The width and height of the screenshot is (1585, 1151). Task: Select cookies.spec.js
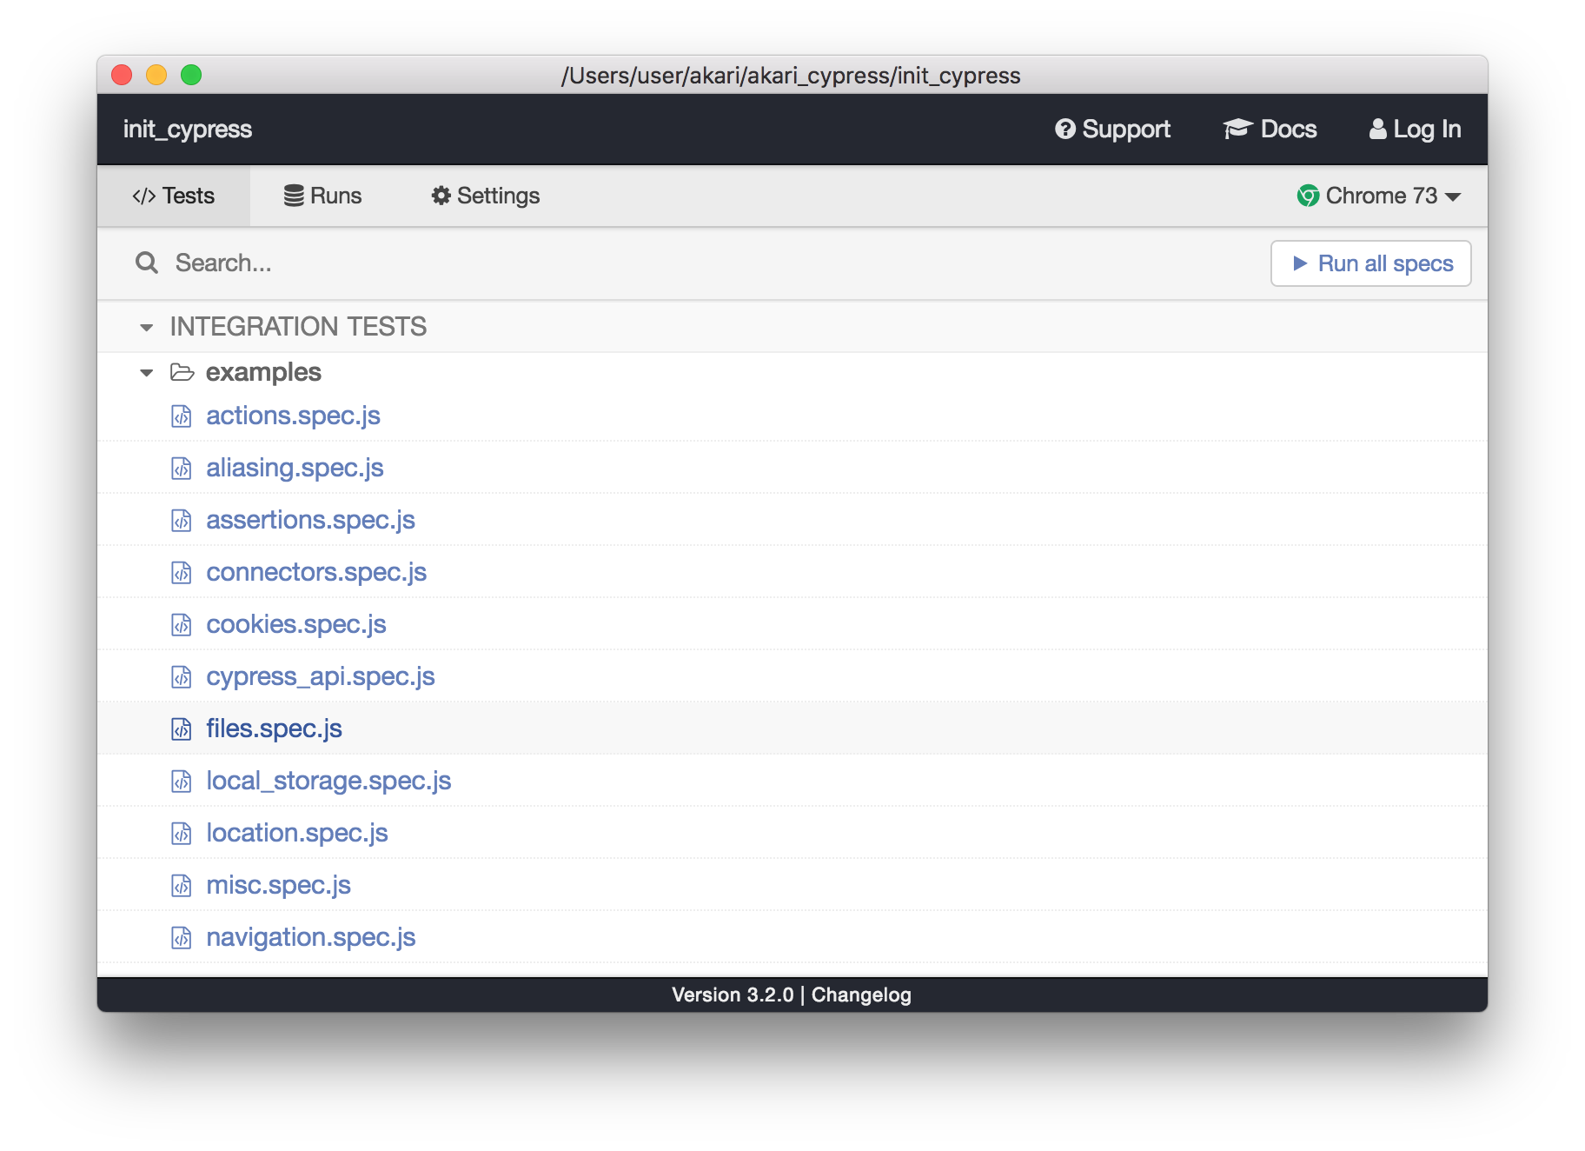click(x=296, y=624)
